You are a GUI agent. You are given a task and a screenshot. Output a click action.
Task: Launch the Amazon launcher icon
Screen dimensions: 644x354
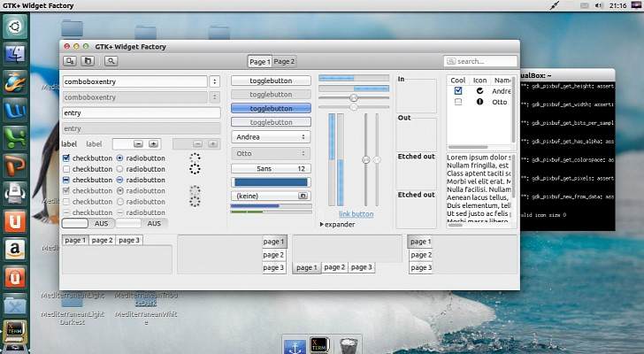[x=15, y=250]
